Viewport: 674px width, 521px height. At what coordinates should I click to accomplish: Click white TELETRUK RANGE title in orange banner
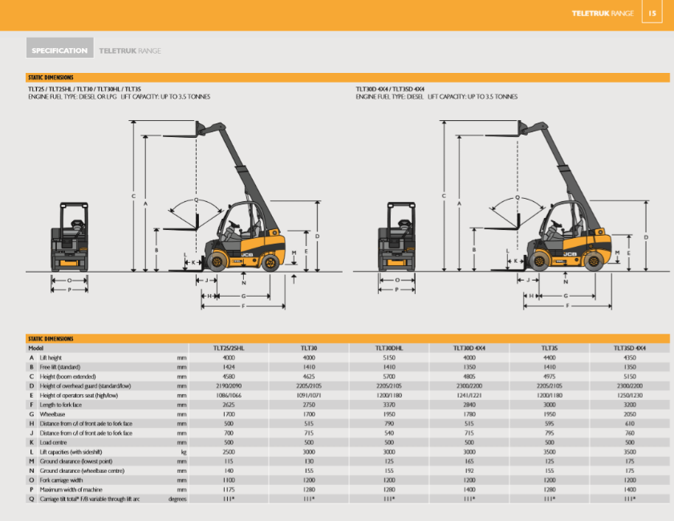[602, 13]
